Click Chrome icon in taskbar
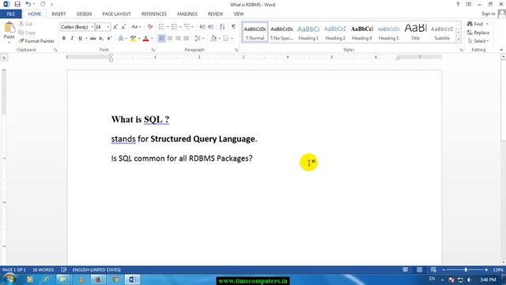Screen dimensions: 506x285 (115, 279)
